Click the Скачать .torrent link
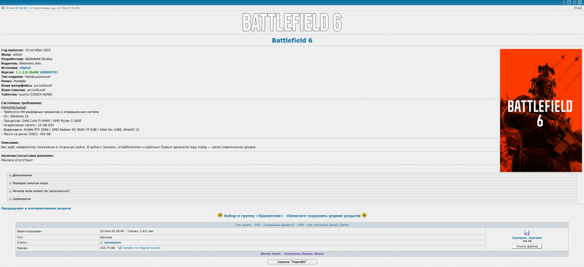Image resolution: width=584 pixels, height=267 pixels. click(x=526, y=237)
